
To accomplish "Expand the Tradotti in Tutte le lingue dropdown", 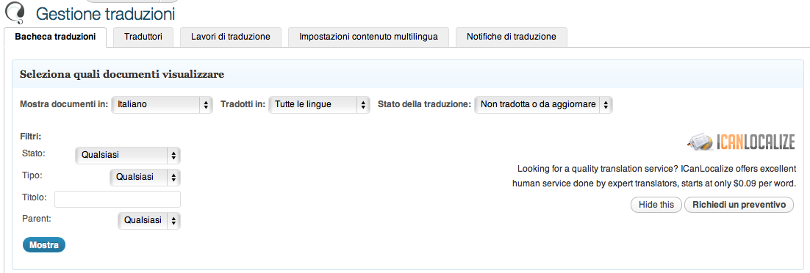I will point(319,104).
